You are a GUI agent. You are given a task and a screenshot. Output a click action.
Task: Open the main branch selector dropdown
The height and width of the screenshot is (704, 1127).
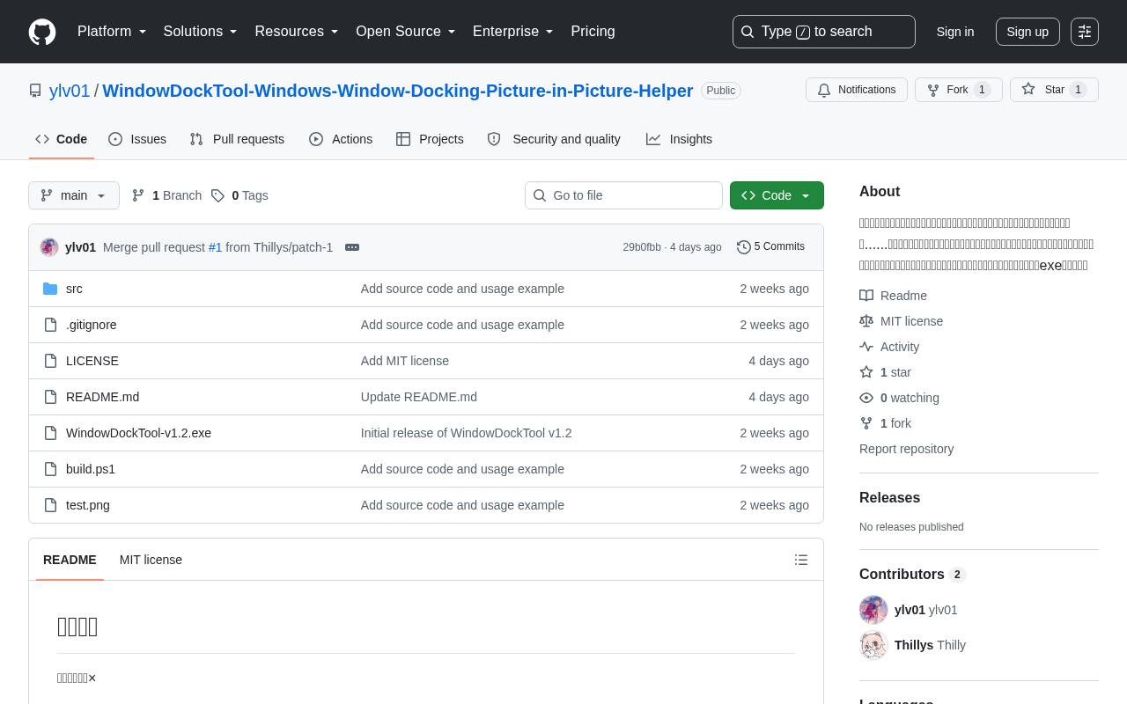click(x=74, y=195)
